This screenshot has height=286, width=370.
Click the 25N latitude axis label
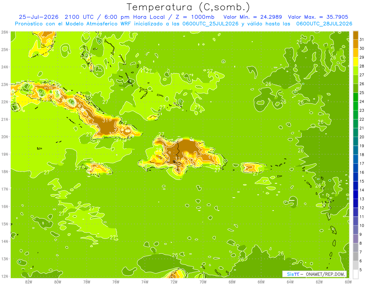point(4,49)
